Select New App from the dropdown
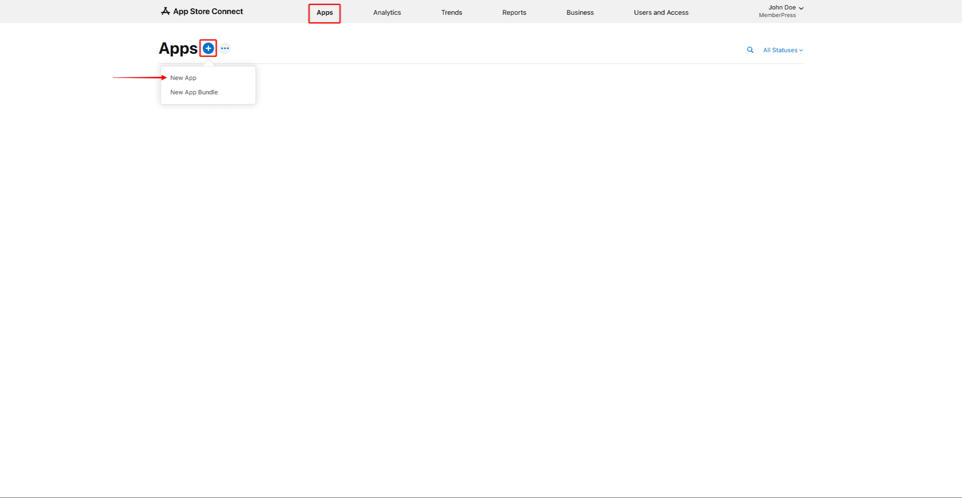 (x=183, y=78)
